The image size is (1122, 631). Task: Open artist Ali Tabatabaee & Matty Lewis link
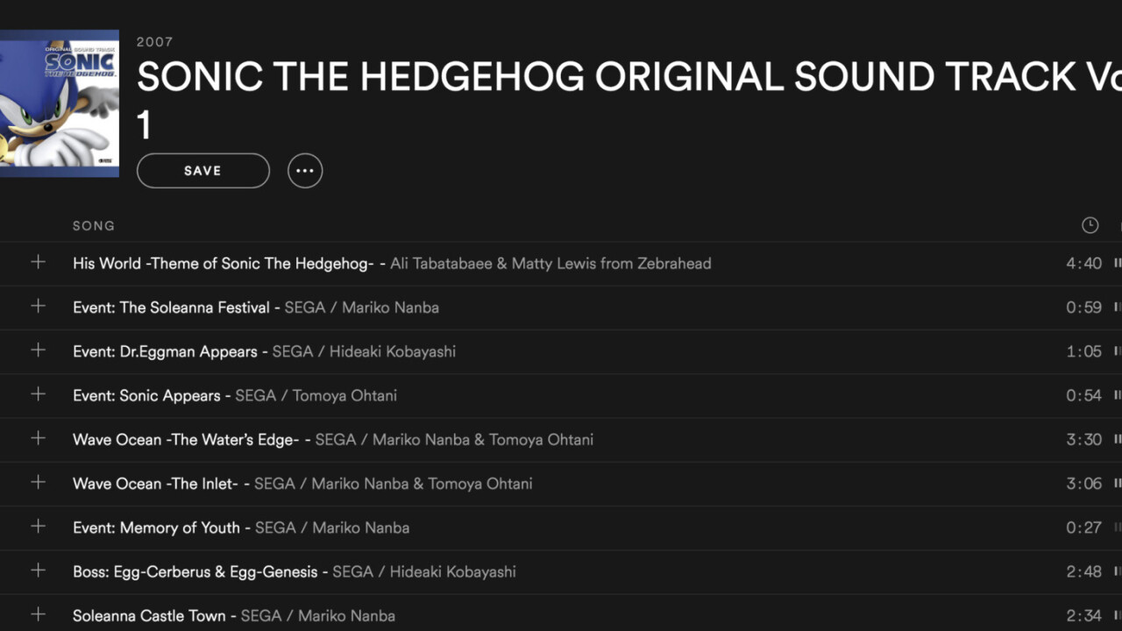click(550, 264)
